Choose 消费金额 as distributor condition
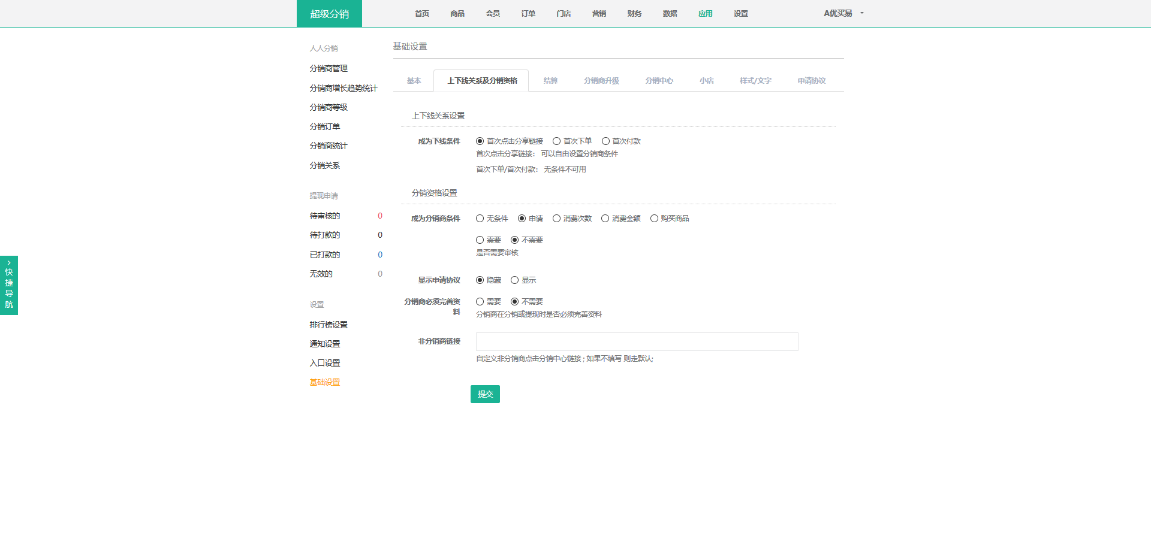 (x=605, y=219)
